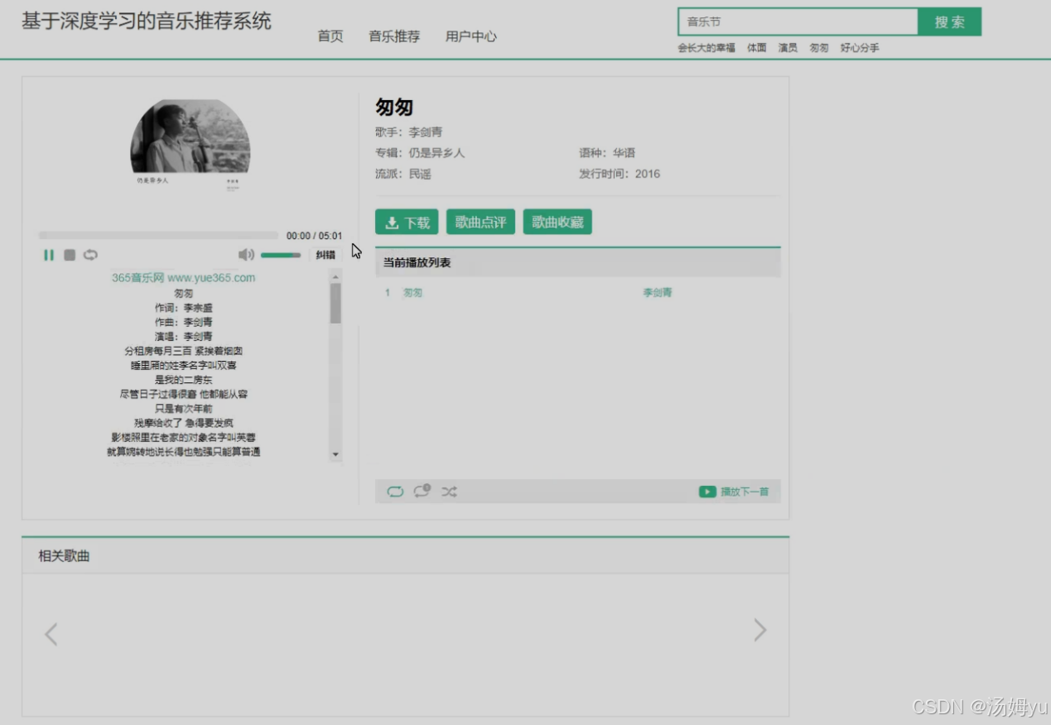The height and width of the screenshot is (725, 1051).
Task: Click the 当前播放列表 header
Action: point(417,262)
